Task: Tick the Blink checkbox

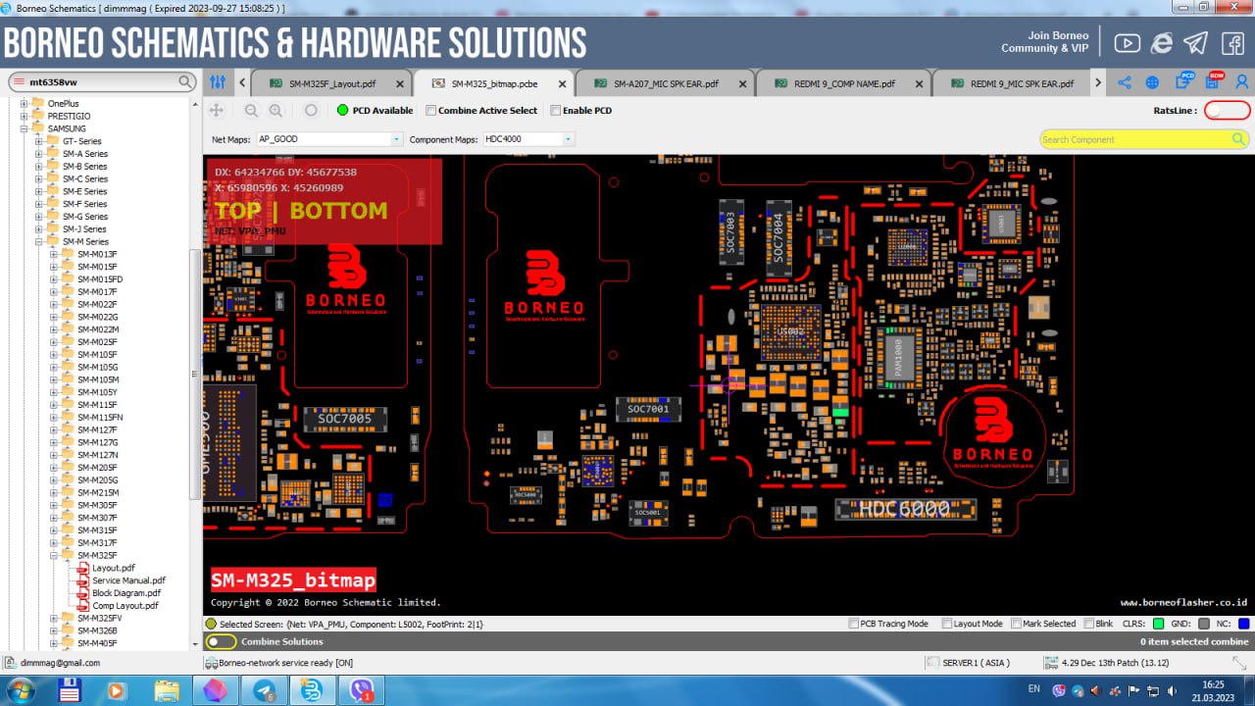Action: pos(1088,624)
